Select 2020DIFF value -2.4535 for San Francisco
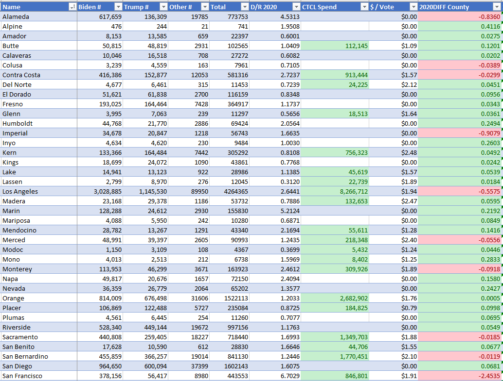The width and height of the screenshot is (503, 381). click(x=460, y=376)
